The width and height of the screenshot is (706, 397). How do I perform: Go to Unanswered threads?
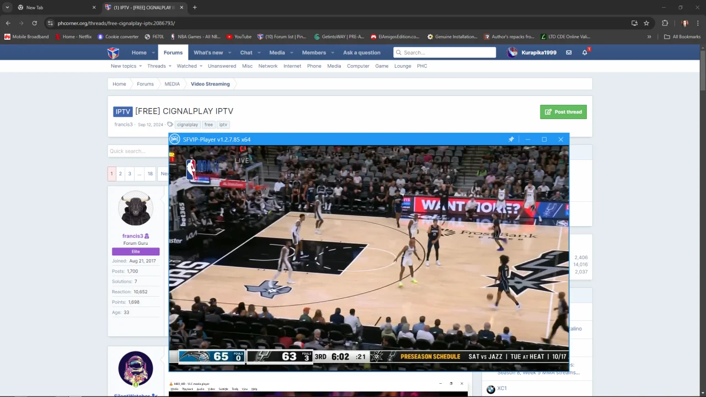[222, 66]
